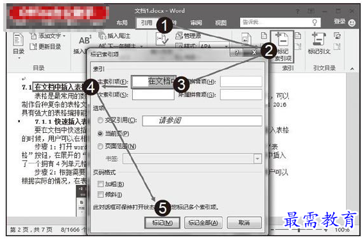Click Insert Table of Figures small icon
362x240 pixels.
pyautogui.click(x=264, y=36)
